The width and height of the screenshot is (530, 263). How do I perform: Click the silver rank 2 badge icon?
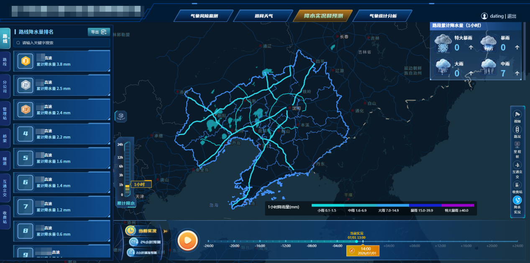coord(25,86)
